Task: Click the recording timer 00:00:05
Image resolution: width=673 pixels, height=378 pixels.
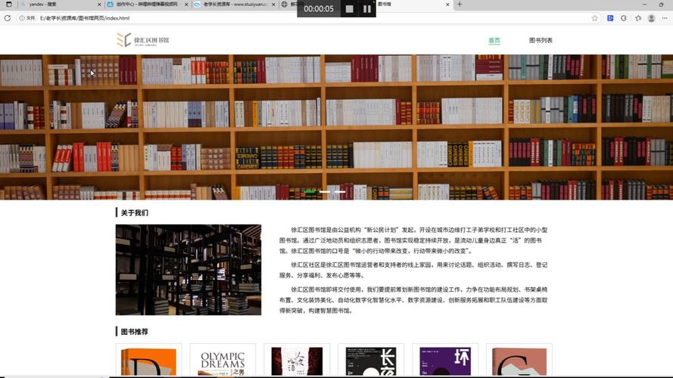Action: click(x=319, y=8)
